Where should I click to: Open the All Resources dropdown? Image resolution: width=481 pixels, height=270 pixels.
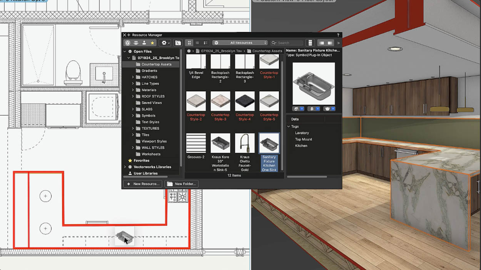(239, 42)
